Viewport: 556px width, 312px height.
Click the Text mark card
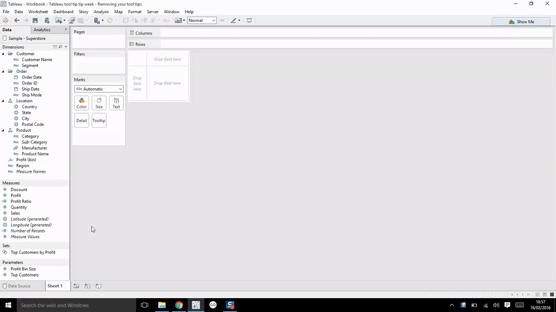point(116,103)
